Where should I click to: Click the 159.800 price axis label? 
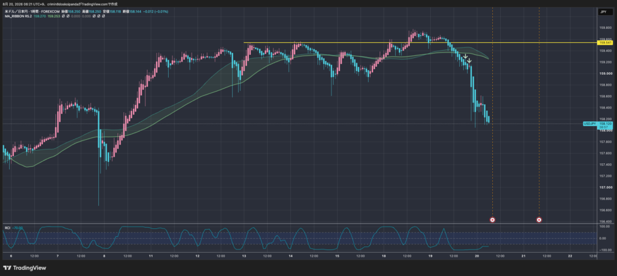[x=605, y=28]
